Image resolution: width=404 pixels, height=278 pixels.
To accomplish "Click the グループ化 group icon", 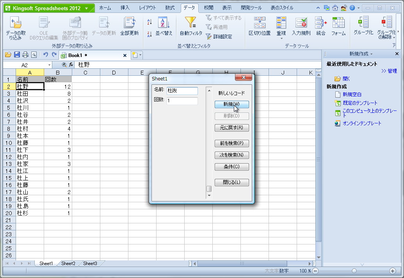I will coord(363,25).
